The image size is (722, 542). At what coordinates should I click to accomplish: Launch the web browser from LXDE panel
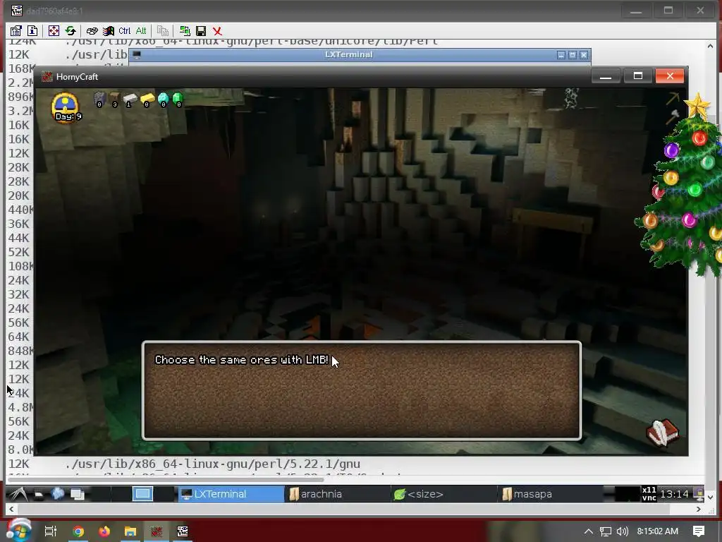(58, 493)
